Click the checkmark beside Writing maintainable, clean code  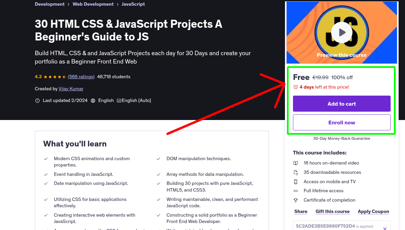coord(159,200)
